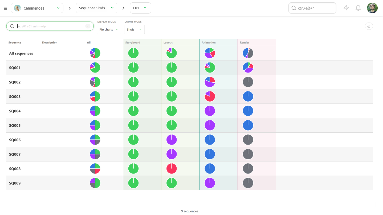Change count mode from Shots
The height and width of the screenshot is (215, 383).
[x=134, y=29]
